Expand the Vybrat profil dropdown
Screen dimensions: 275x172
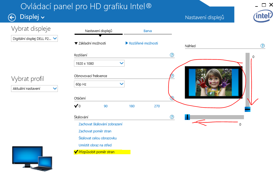[x=35, y=88]
